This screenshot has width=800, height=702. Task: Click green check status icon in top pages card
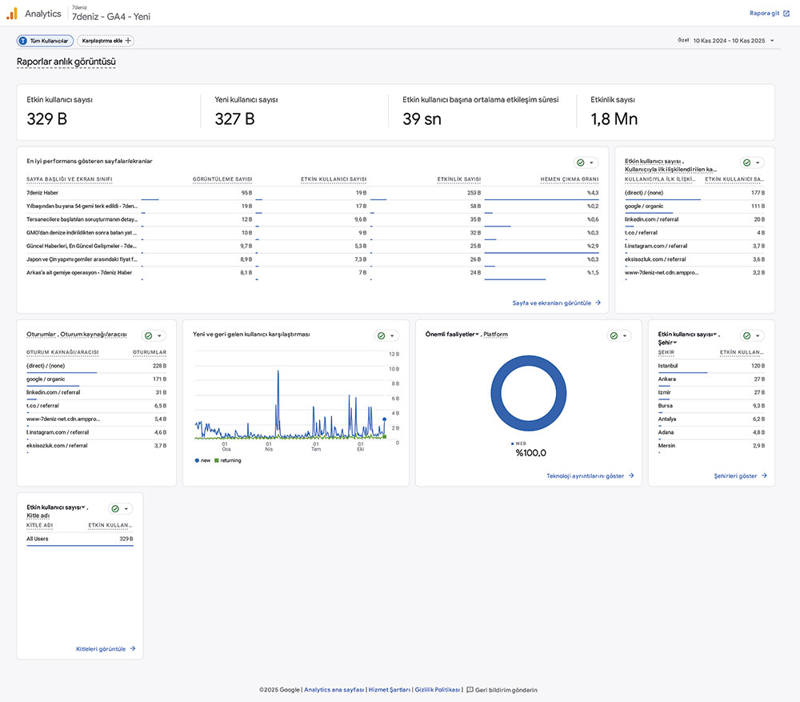[x=581, y=162]
